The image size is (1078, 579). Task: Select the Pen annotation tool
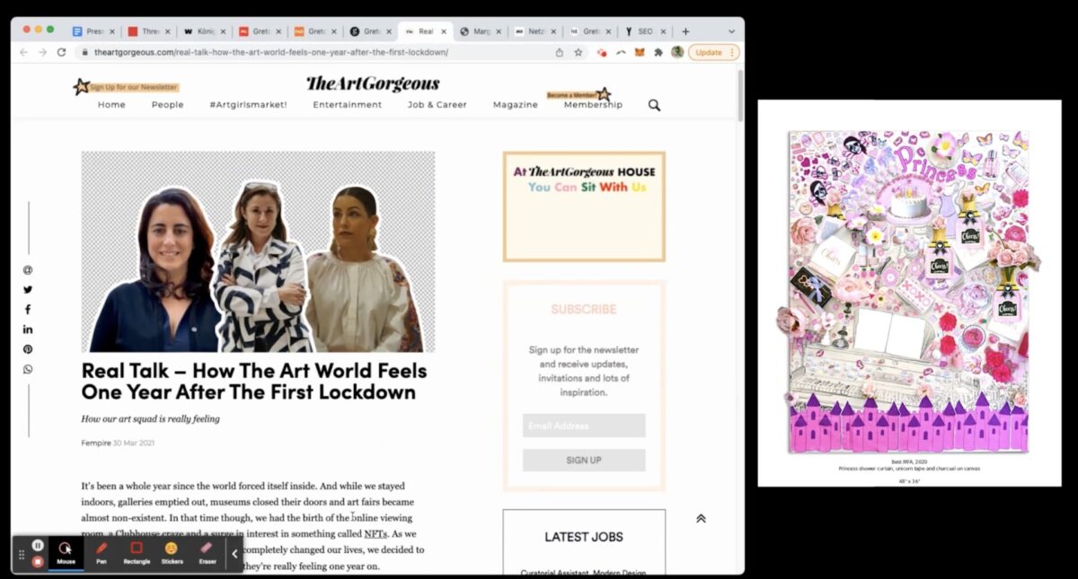(x=102, y=553)
